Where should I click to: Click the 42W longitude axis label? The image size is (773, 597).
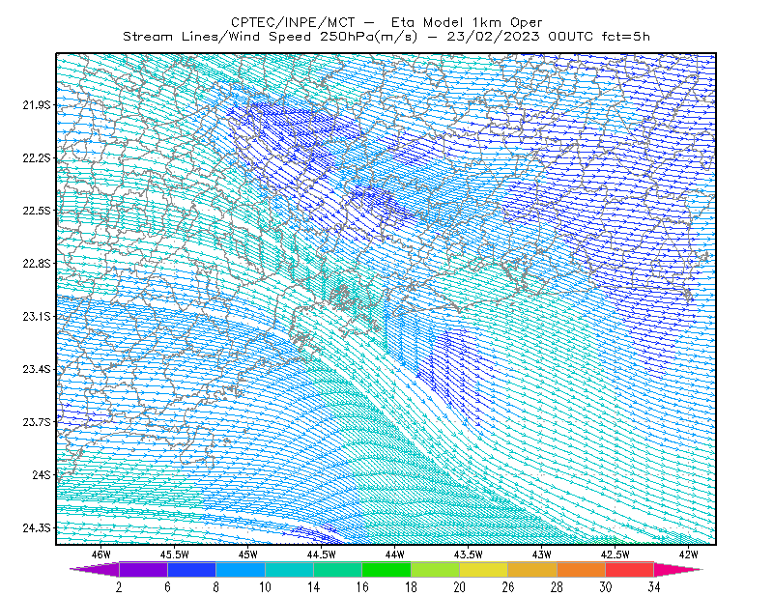(689, 554)
